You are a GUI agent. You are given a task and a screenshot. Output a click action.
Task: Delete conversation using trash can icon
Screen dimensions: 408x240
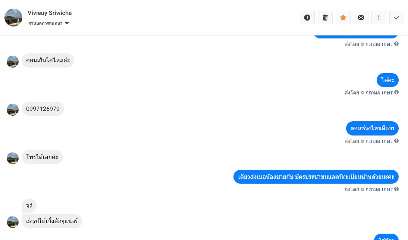pos(325,18)
